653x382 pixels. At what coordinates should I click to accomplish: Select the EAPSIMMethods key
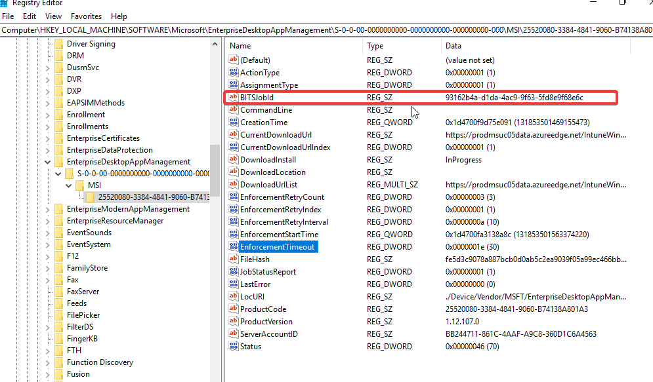pos(96,103)
